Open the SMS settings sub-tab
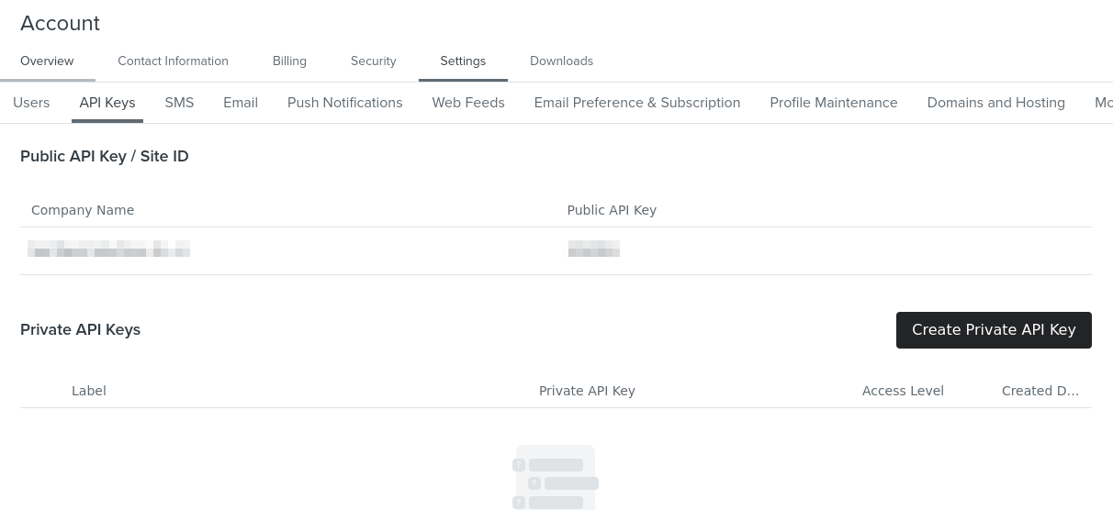1113x510 pixels. [179, 103]
